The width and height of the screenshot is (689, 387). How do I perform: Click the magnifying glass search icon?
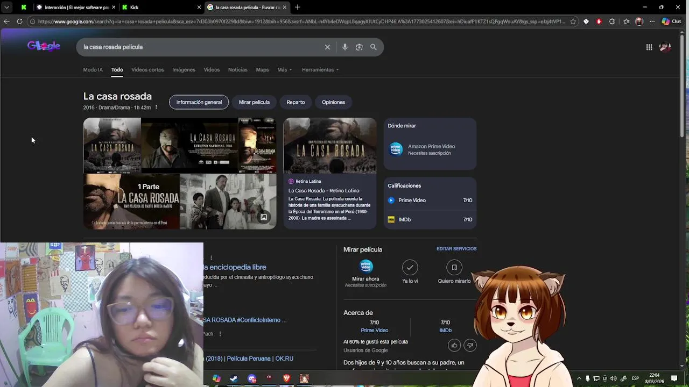[x=373, y=47]
